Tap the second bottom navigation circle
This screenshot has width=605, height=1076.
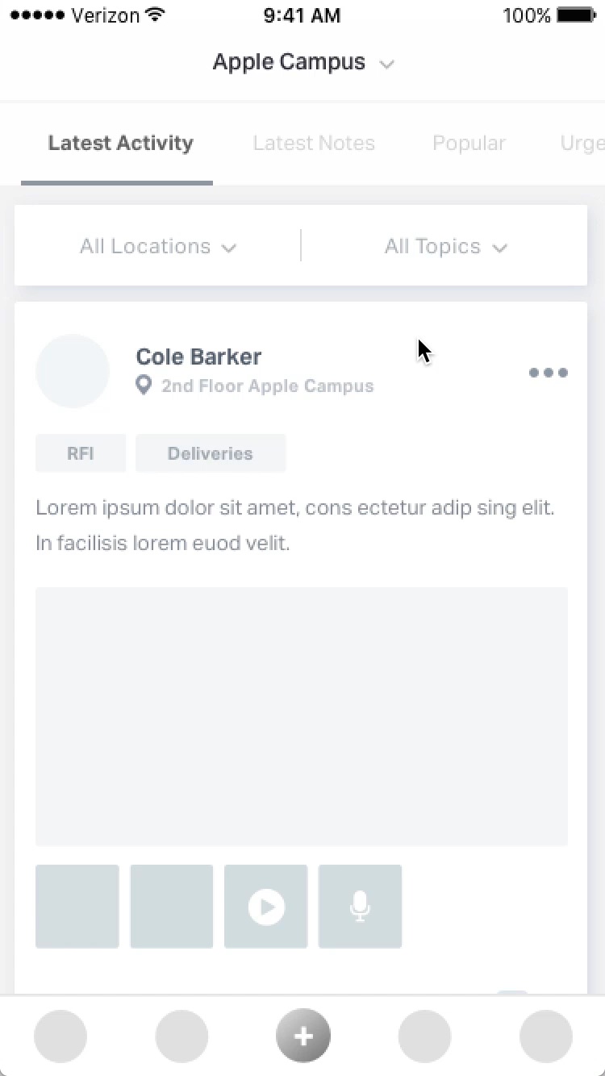point(181,1036)
